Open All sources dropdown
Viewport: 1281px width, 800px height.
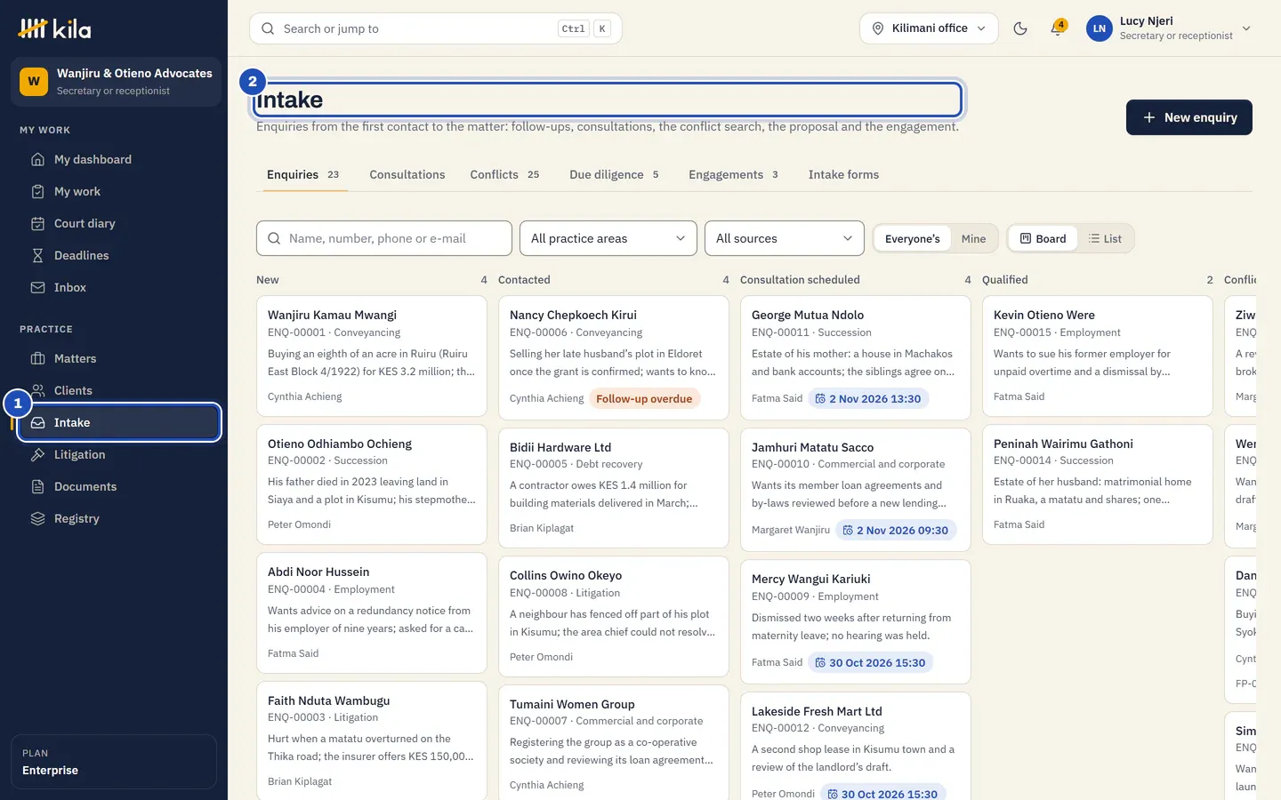785,238
